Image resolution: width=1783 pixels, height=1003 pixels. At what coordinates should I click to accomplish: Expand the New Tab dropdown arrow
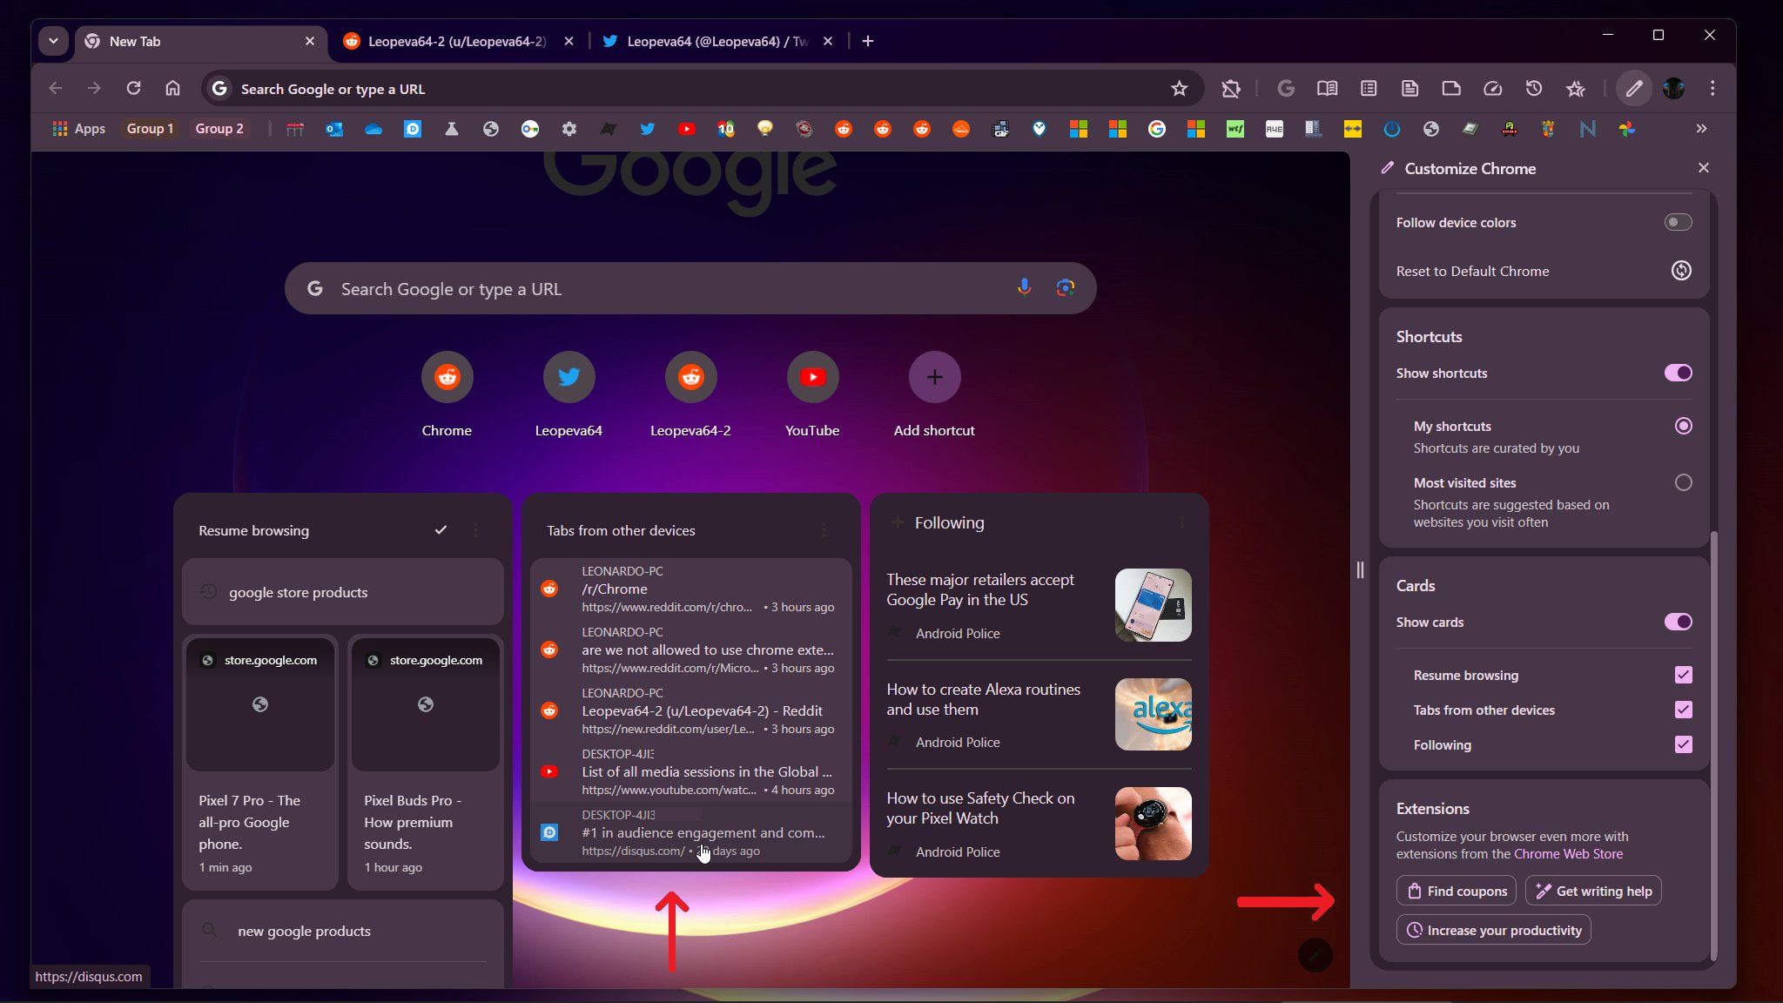pos(51,40)
